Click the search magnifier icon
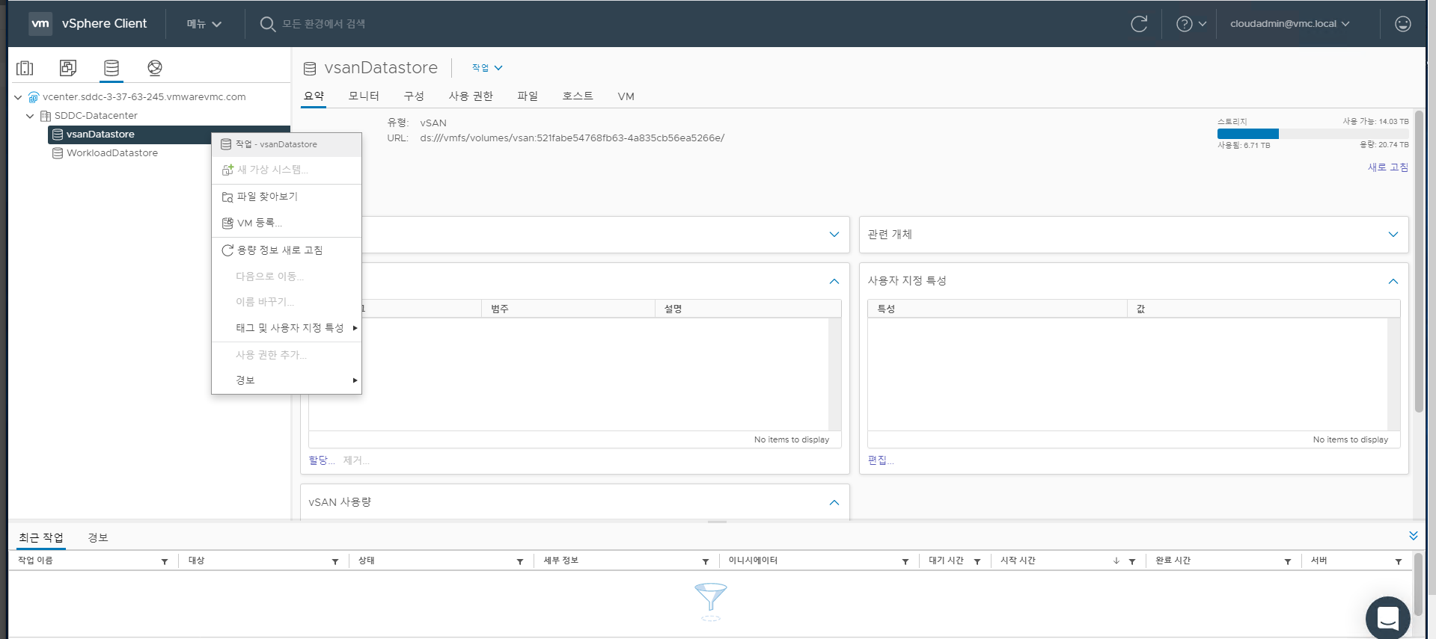The height and width of the screenshot is (639, 1436). click(267, 24)
